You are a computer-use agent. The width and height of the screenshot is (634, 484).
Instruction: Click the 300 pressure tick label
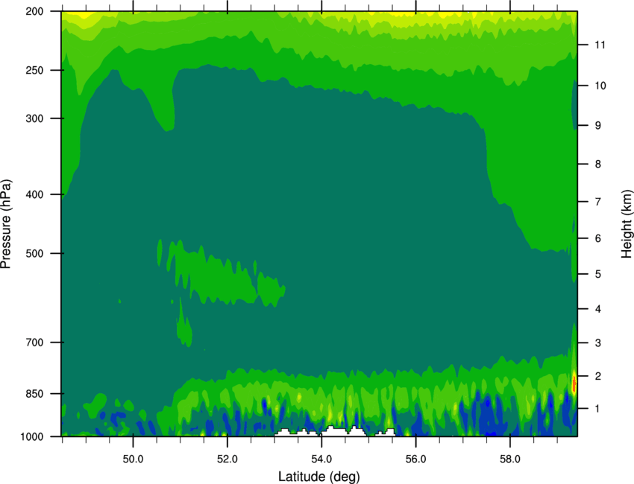(34, 118)
